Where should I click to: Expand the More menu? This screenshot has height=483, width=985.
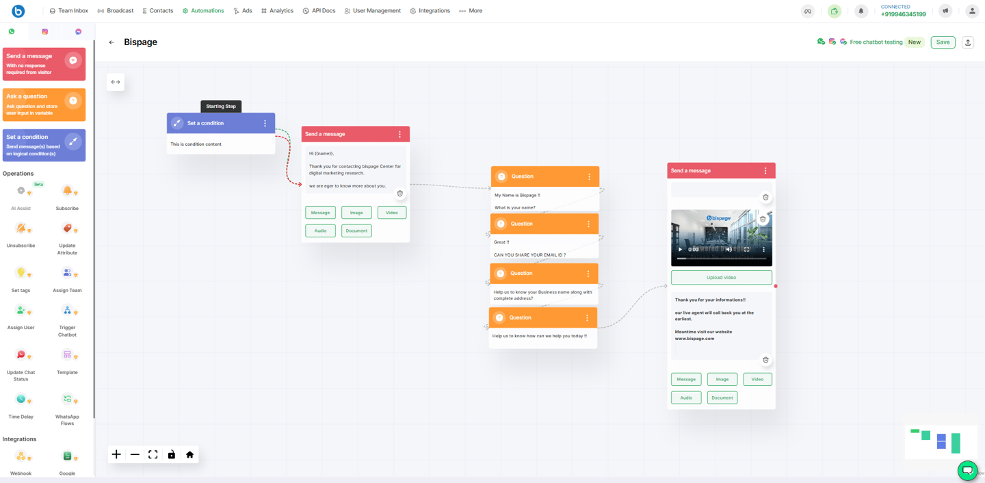tap(471, 11)
